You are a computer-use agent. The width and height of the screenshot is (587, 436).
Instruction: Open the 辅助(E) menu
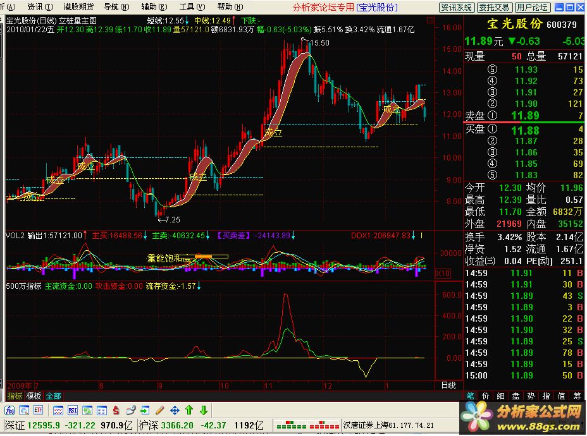tap(154, 7)
